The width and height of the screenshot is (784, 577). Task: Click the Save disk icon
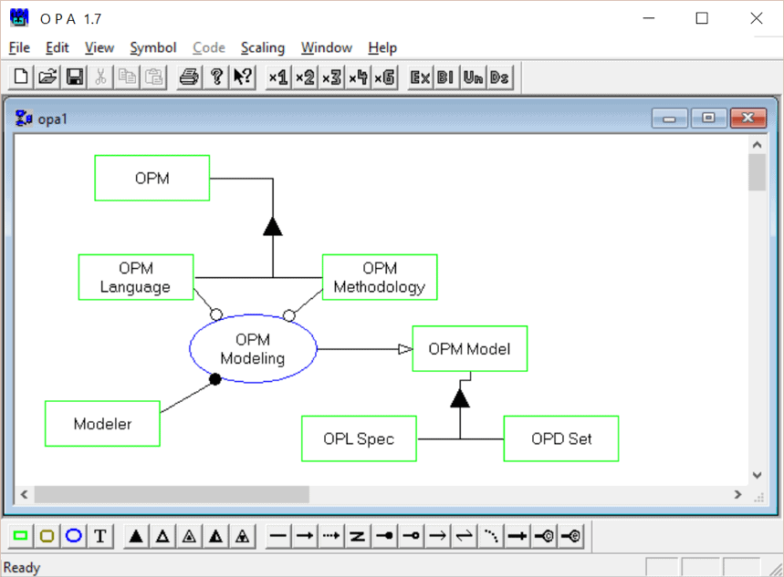tap(74, 77)
